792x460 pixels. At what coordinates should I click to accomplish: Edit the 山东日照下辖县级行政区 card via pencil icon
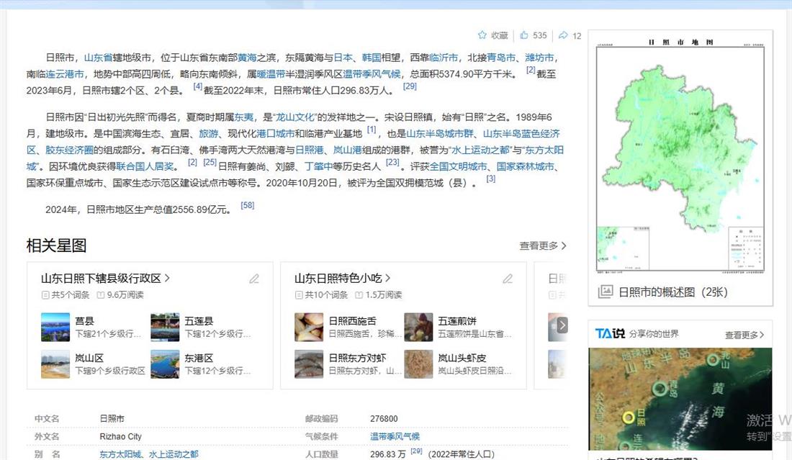(x=254, y=279)
